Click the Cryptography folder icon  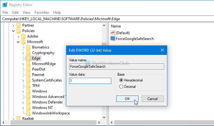pyautogui.click(x=28, y=53)
